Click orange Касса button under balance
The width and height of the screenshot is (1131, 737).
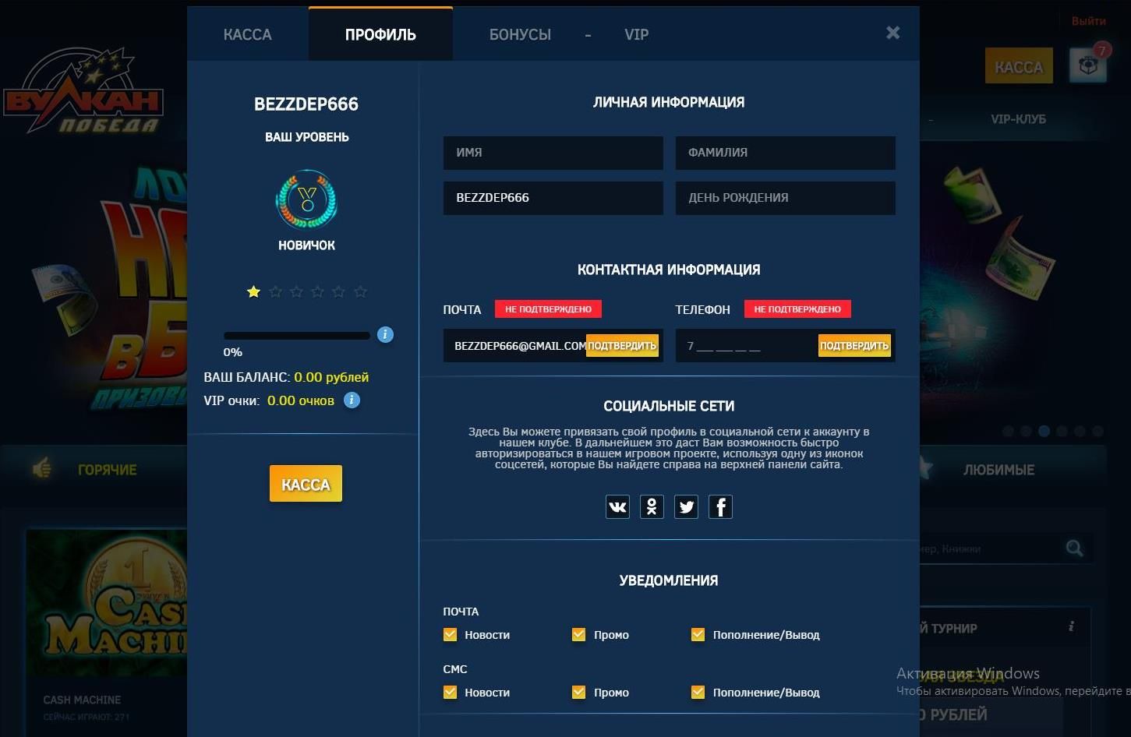click(x=306, y=485)
